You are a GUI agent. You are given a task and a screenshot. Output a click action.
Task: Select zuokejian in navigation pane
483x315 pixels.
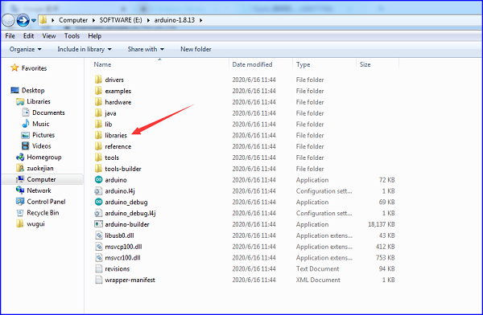tap(40, 168)
